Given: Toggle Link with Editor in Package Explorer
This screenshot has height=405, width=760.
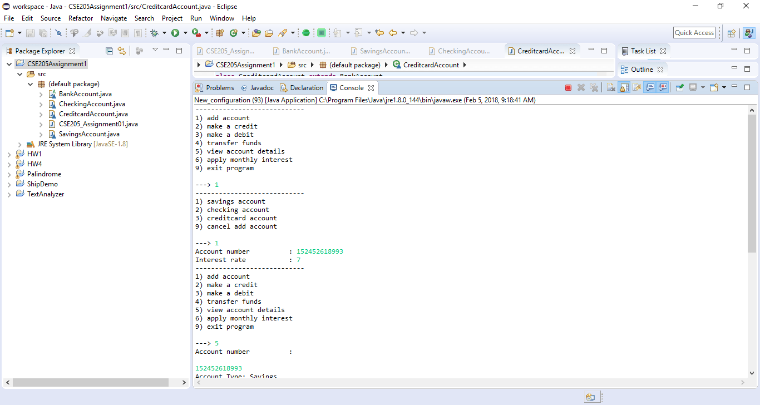Looking at the screenshot, I should [x=121, y=51].
